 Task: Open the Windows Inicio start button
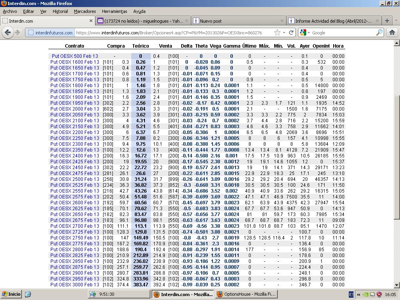click(11, 294)
